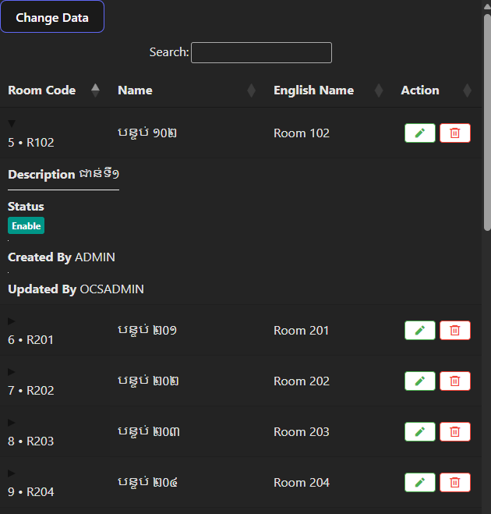
Task: Collapse the expanded R102 row details
Action: [x=12, y=124]
